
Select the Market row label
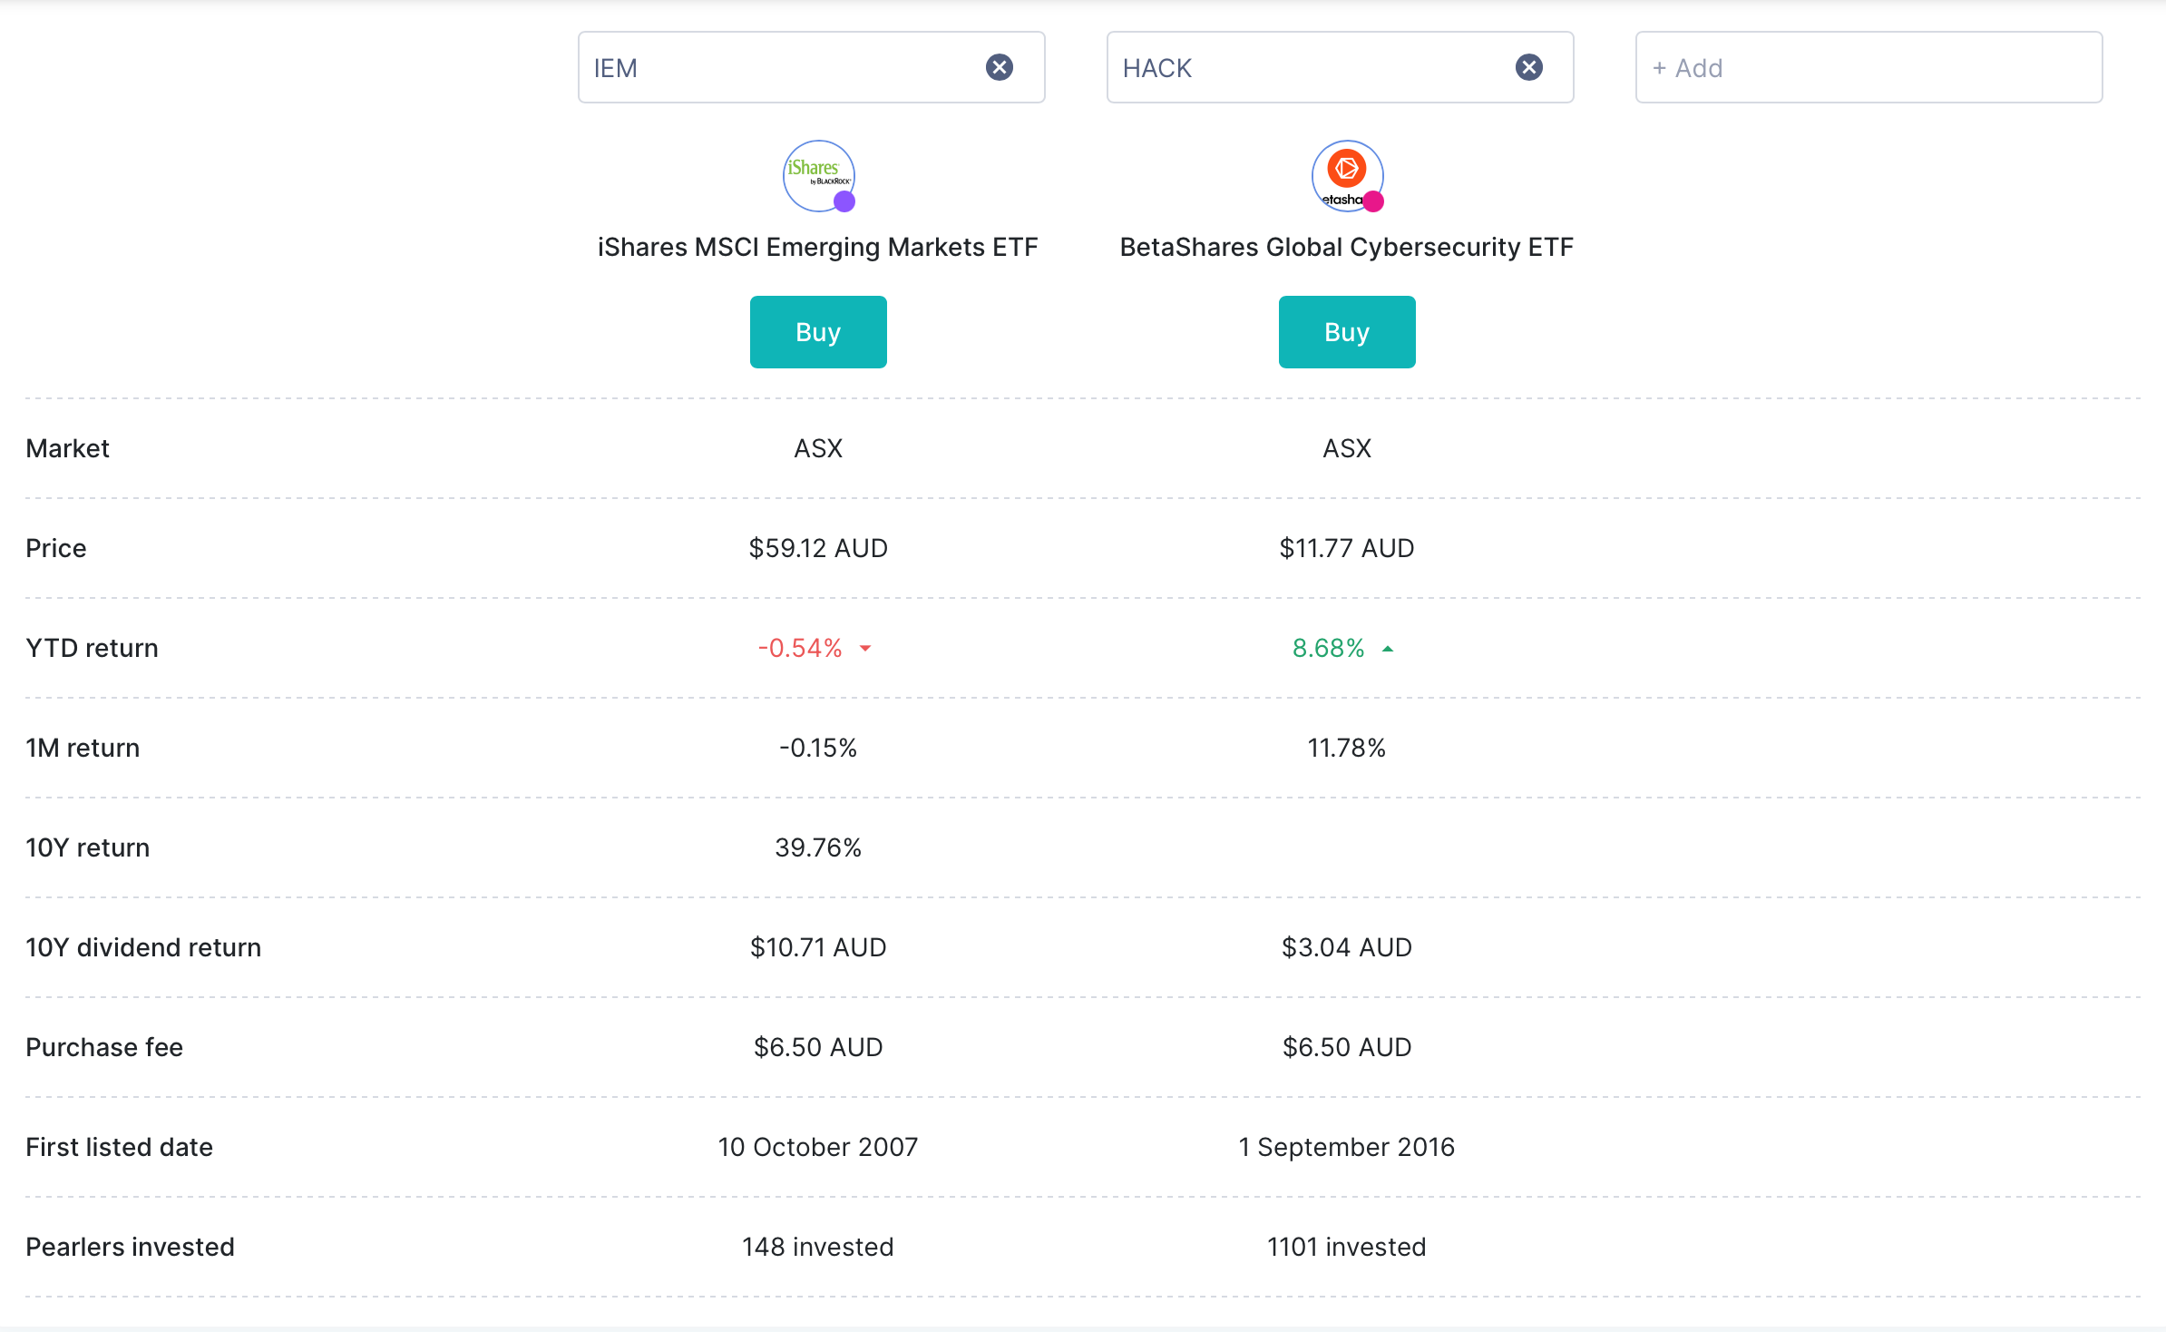[x=67, y=448]
